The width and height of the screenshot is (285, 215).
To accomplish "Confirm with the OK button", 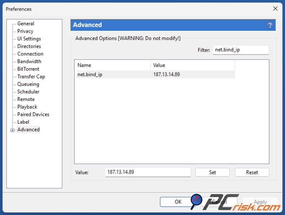I will coord(178,202).
